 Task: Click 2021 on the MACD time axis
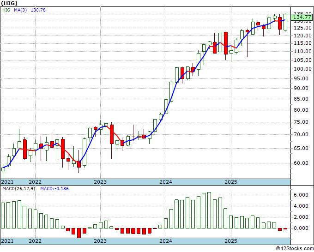coord(7,241)
